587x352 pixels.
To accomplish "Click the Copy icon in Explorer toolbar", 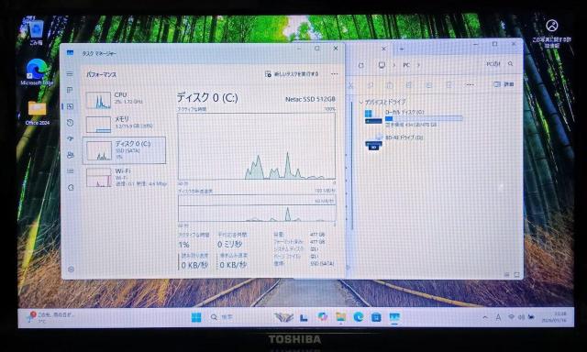I will 371,85.
